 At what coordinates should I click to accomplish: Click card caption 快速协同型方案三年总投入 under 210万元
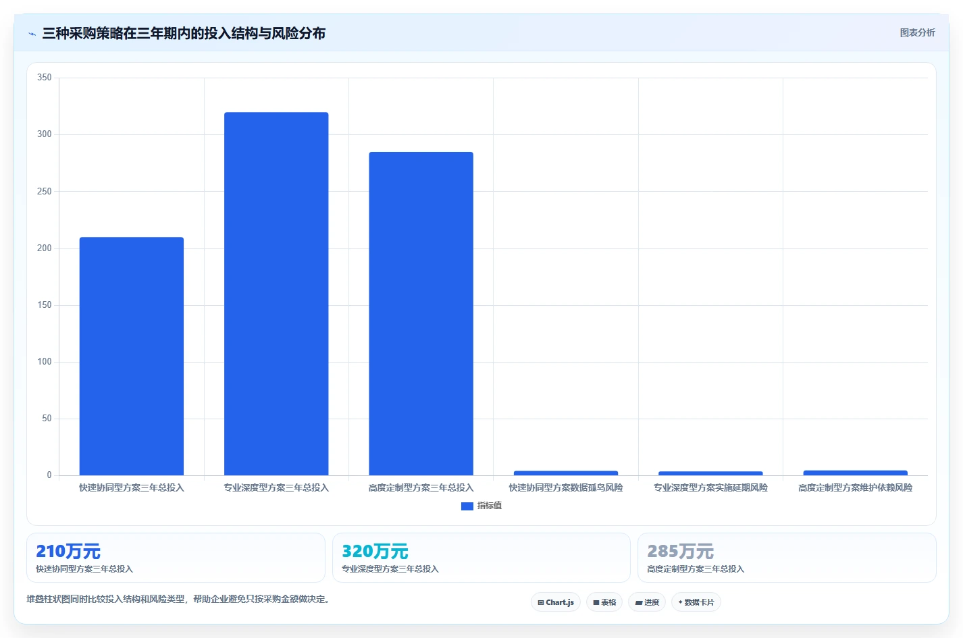[x=84, y=569]
